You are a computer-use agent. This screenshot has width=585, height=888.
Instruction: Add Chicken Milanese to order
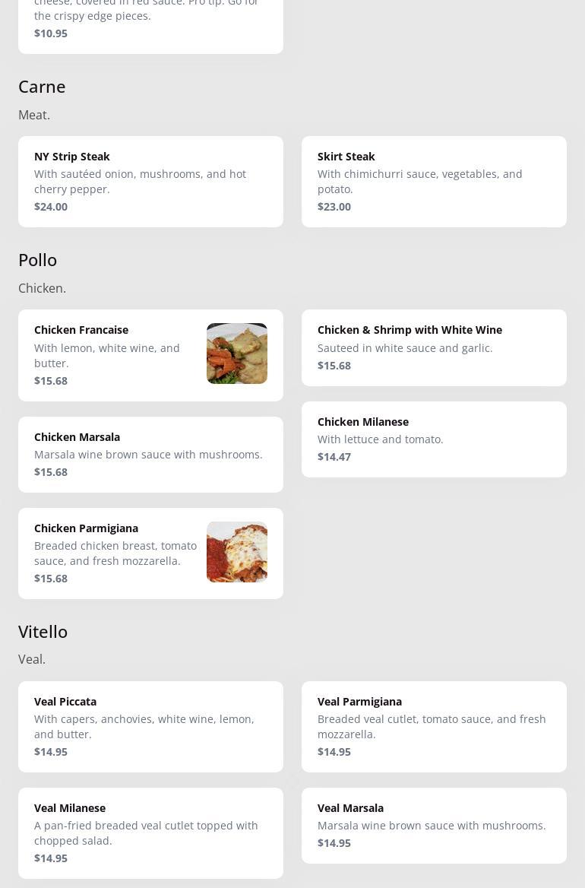[434, 439]
